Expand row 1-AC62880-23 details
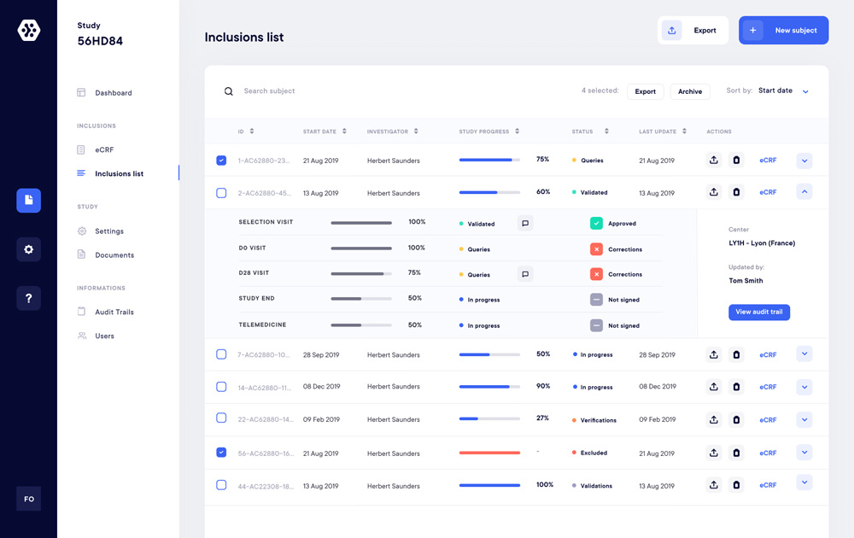This screenshot has height=538, width=854. pyautogui.click(x=804, y=161)
